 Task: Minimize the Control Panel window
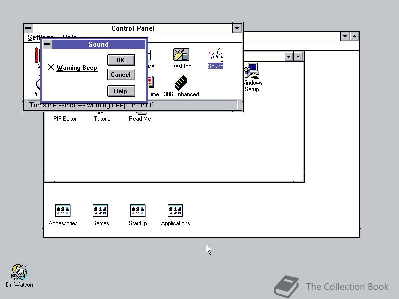237,28
